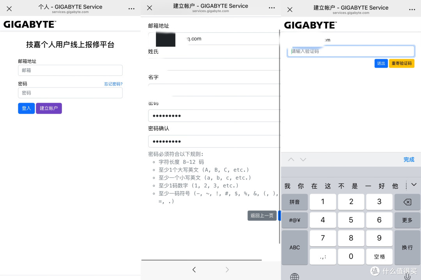Image resolution: width=421 pixels, height=280 pixels.
Task: Select the candidate word 在
Action: pos(315,186)
